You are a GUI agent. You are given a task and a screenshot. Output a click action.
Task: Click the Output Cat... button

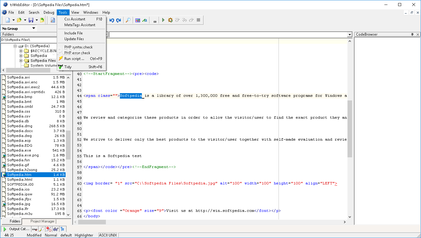pos(16,229)
